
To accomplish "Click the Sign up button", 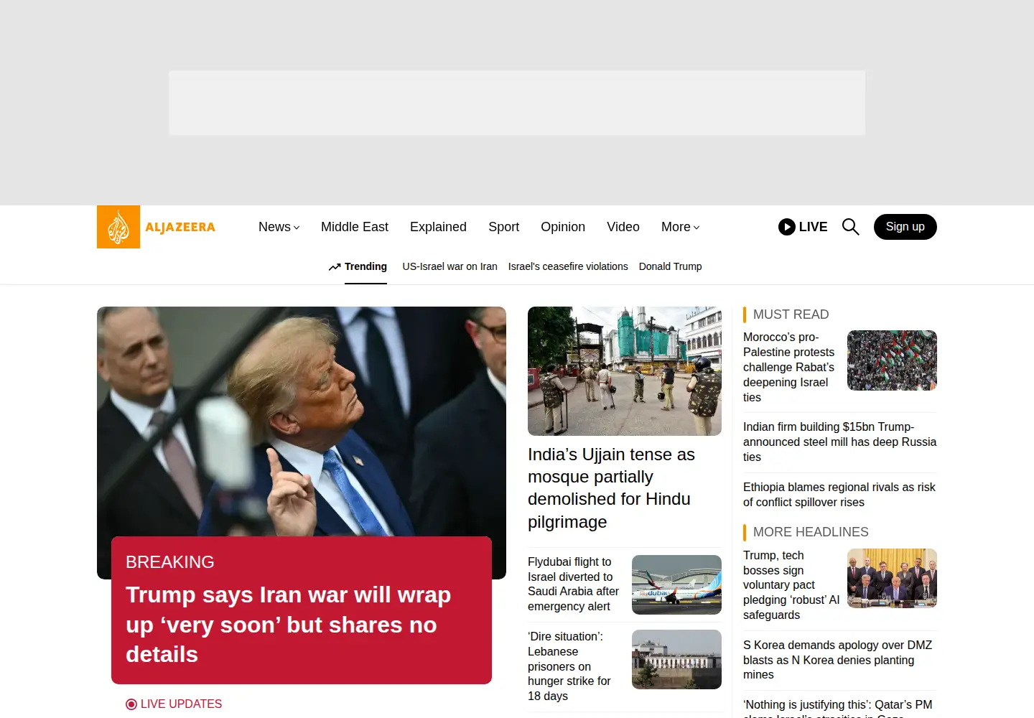I will pos(905,227).
